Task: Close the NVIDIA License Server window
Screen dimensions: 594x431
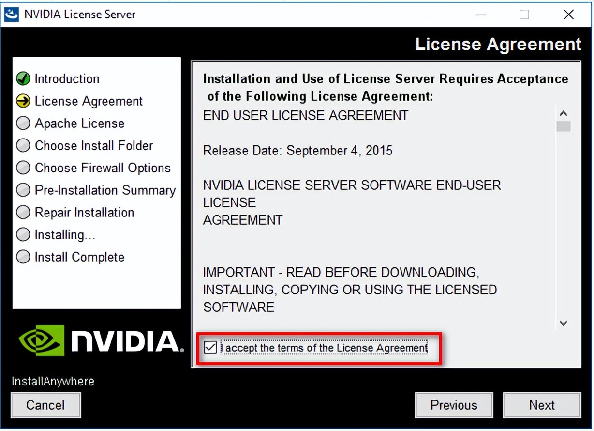Action: [569, 15]
